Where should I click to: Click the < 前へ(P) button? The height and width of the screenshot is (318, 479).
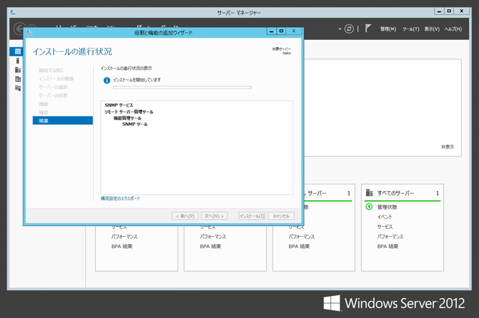185,216
